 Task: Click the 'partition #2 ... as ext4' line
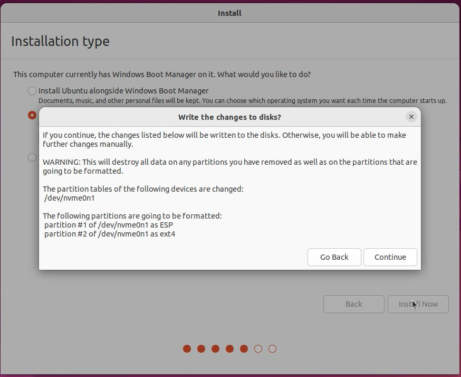(x=110, y=233)
